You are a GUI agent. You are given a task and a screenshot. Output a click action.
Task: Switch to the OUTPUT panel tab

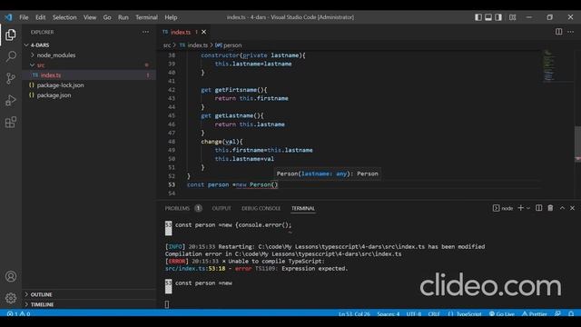222,208
